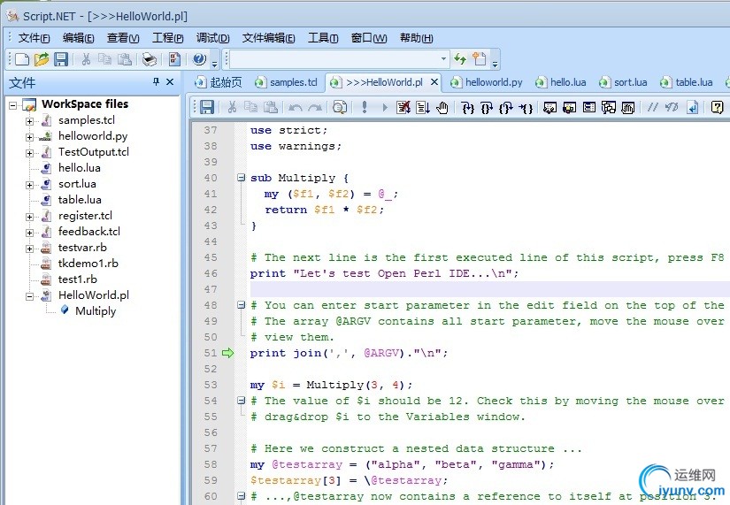
Task: Click the Help question mark globe icon
Action: click(199, 59)
